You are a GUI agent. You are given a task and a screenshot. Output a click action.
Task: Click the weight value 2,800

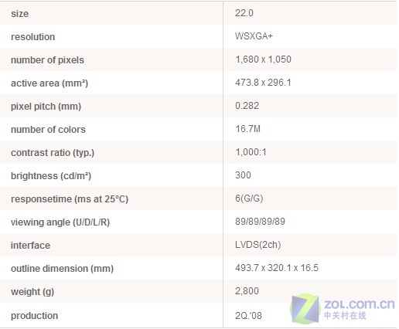(247, 291)
